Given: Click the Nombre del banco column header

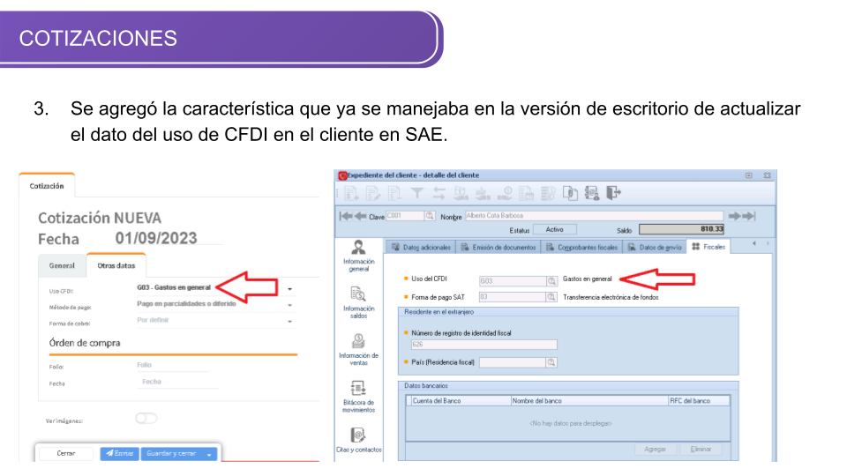Looking at the screenshot, I should (x=589, y=401).
